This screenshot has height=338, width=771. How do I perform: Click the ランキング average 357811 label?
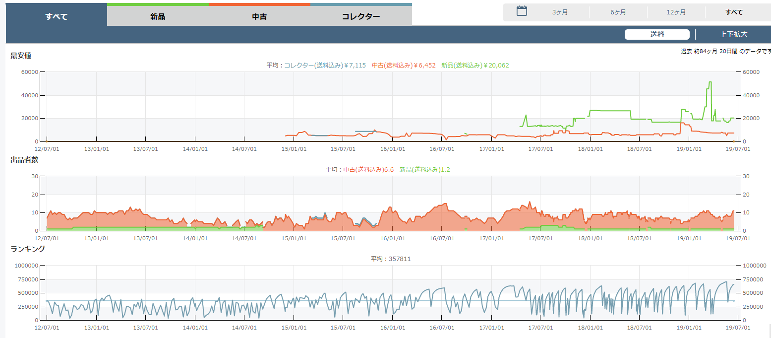pyautogui.click(x=391, y=259)
